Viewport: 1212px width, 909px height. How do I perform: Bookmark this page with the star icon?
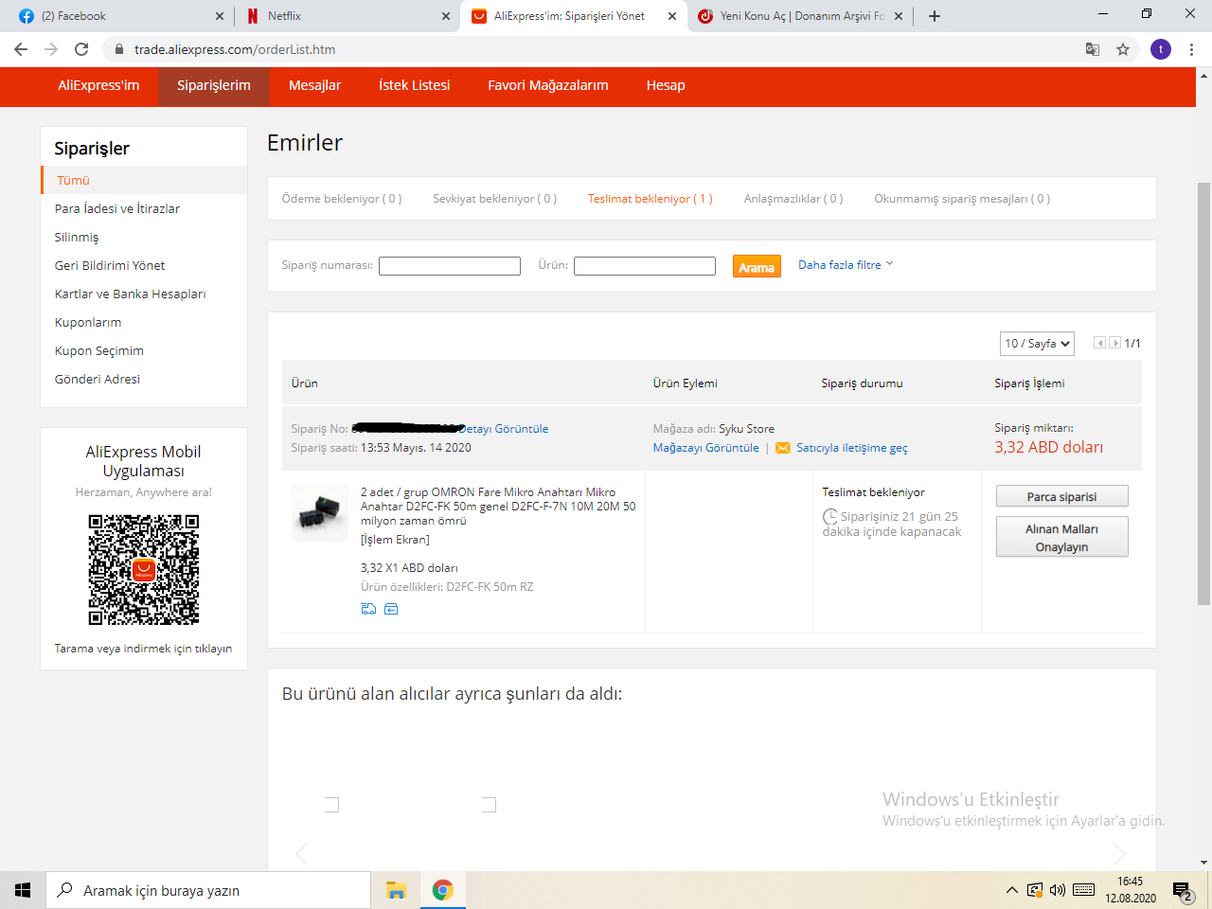[x=1123, y=49]
